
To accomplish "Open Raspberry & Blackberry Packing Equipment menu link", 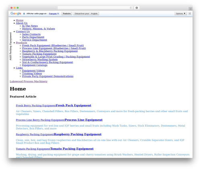I will tap(50, 51).
